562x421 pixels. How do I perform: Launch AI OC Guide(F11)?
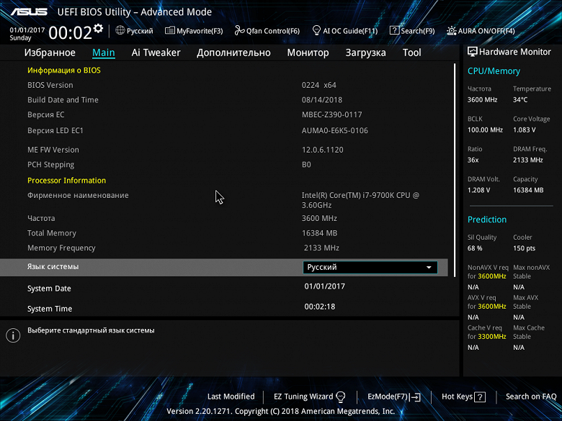tap(345, 31)
